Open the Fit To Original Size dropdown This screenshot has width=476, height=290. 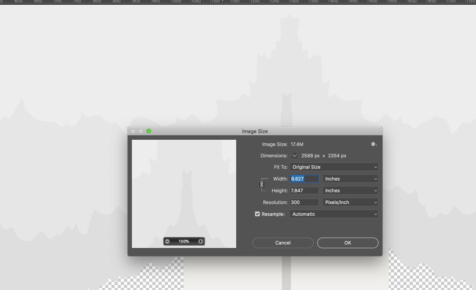click(x=334, y=167)
